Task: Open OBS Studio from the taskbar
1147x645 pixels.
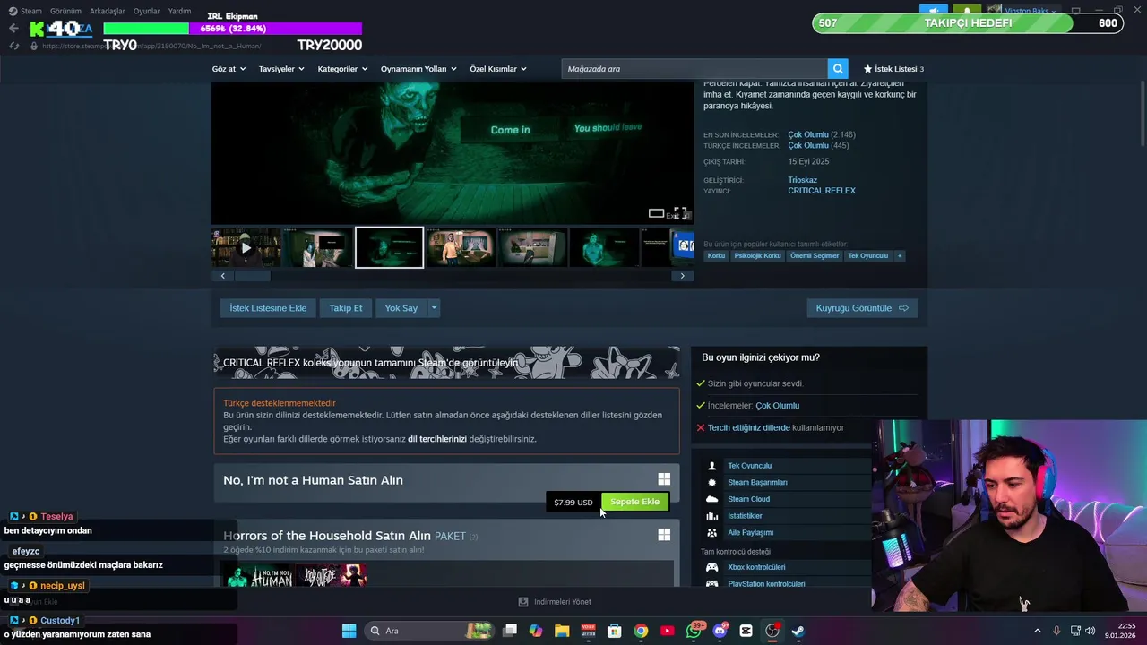Action: point(772,631)
